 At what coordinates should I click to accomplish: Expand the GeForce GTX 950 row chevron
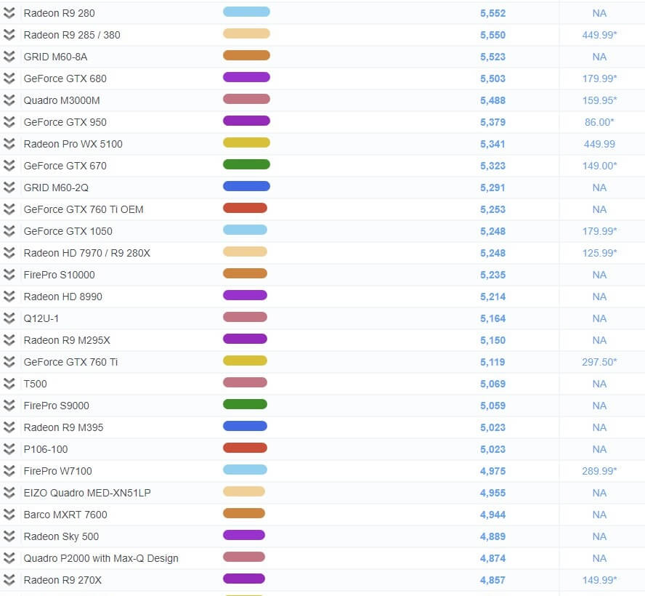(9, 122)
